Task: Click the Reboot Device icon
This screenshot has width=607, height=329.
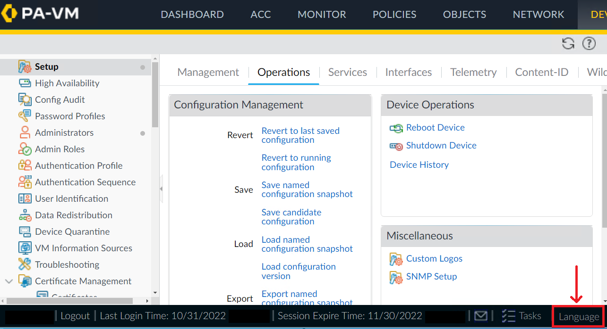Action: (396, 128)
